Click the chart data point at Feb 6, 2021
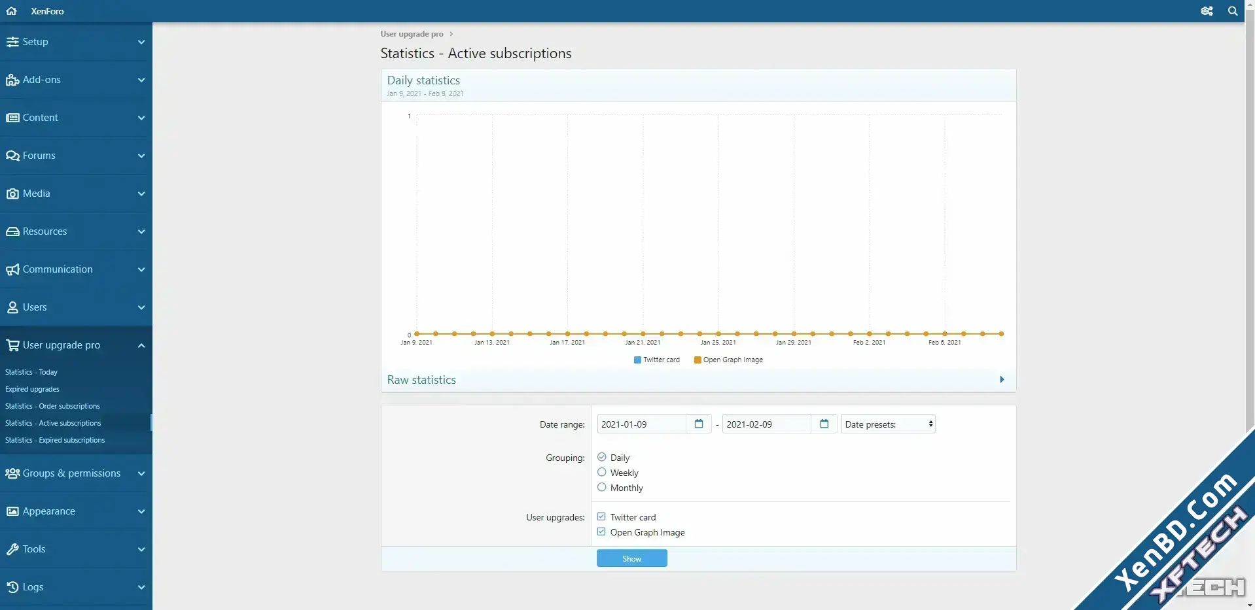This screenshot has width=1255, height=610. [945, 333]
